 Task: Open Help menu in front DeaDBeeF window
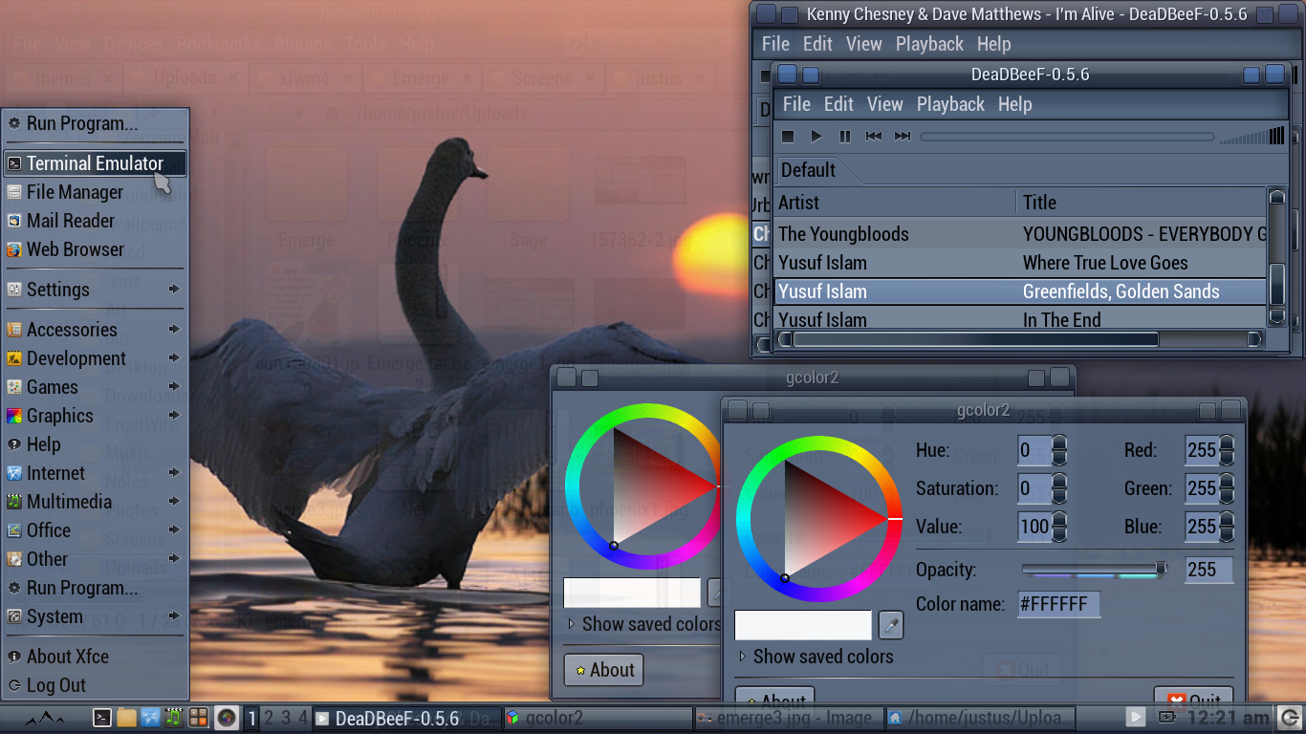click(1014, 104)
